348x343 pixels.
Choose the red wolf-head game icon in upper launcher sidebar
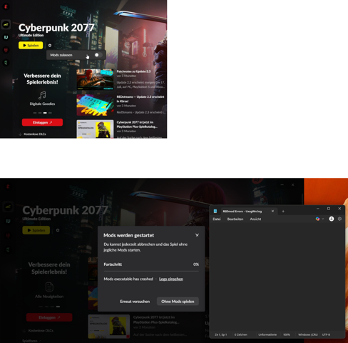tap(6, 50)
